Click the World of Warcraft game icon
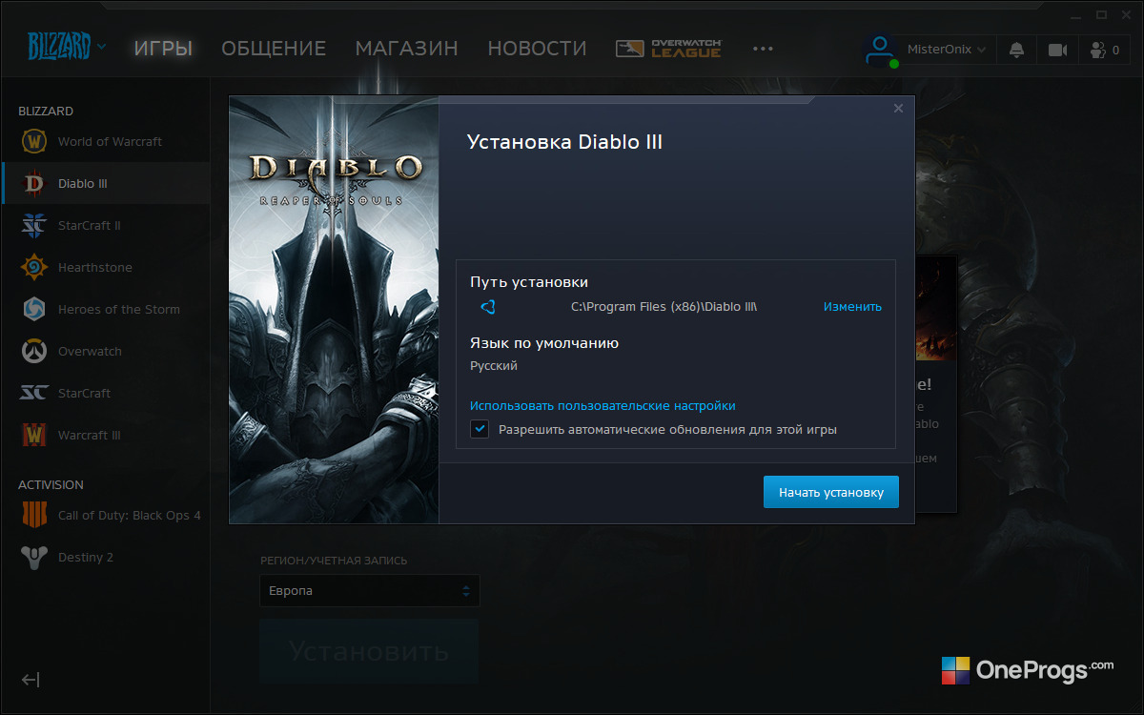This screenshot has width=1144, height=715. tap(34, 141)
